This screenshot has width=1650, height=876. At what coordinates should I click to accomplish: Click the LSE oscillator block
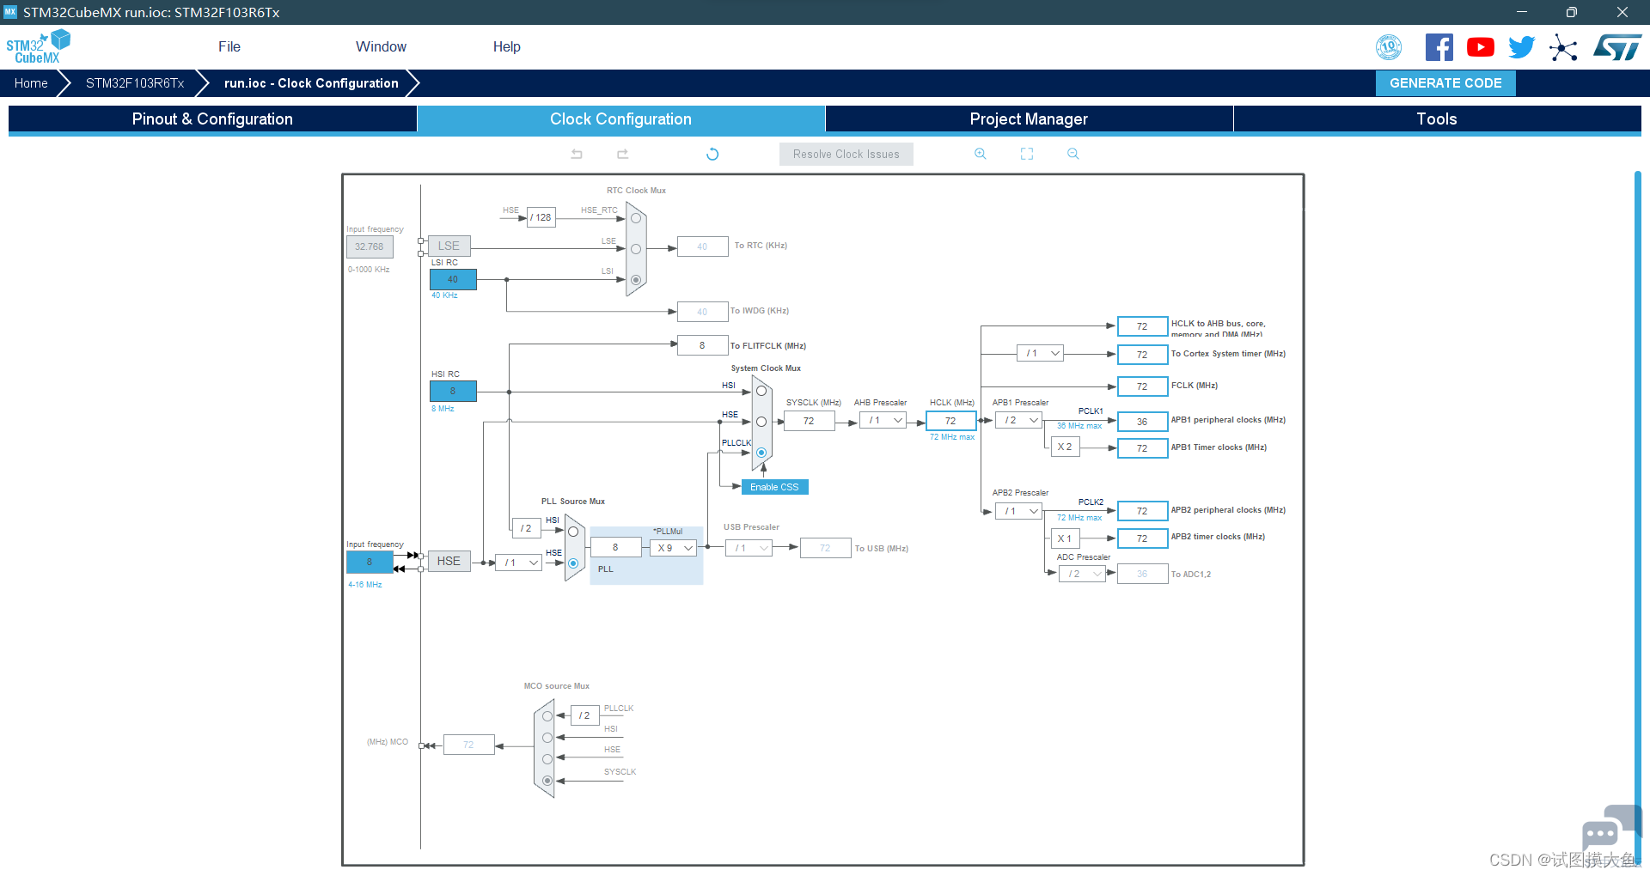[449, 246]
